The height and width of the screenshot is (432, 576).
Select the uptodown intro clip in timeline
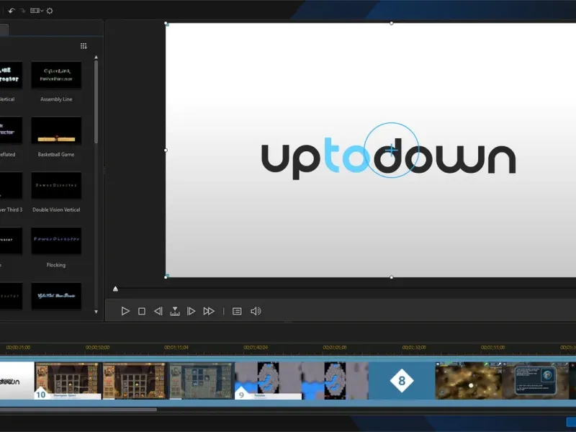pyautogui.click(x=17, y=381)
